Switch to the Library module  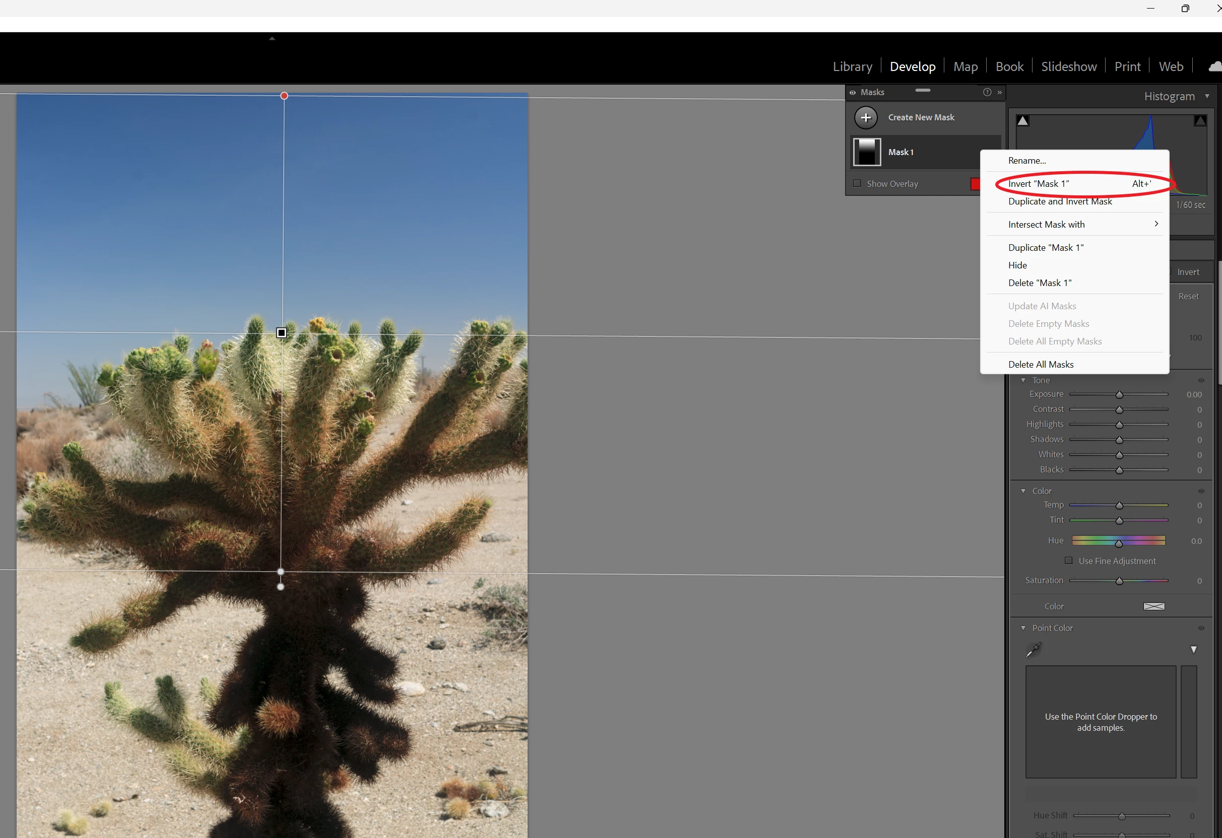tap(852, 66)
